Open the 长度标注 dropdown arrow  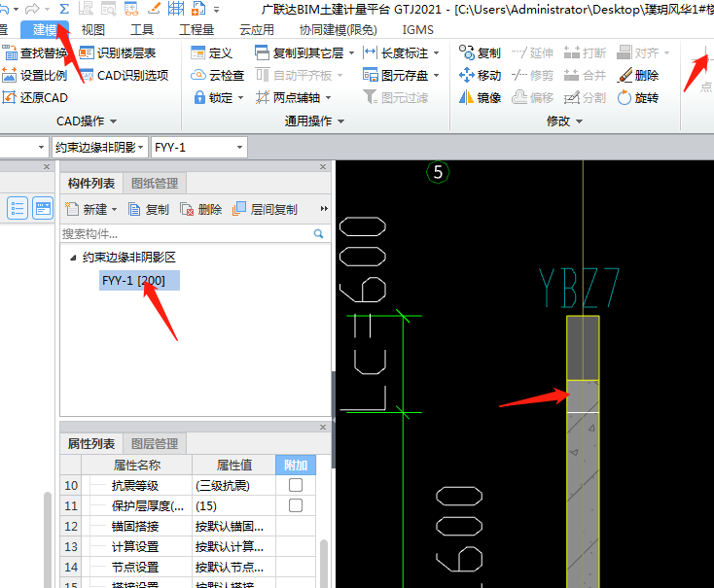436,53
